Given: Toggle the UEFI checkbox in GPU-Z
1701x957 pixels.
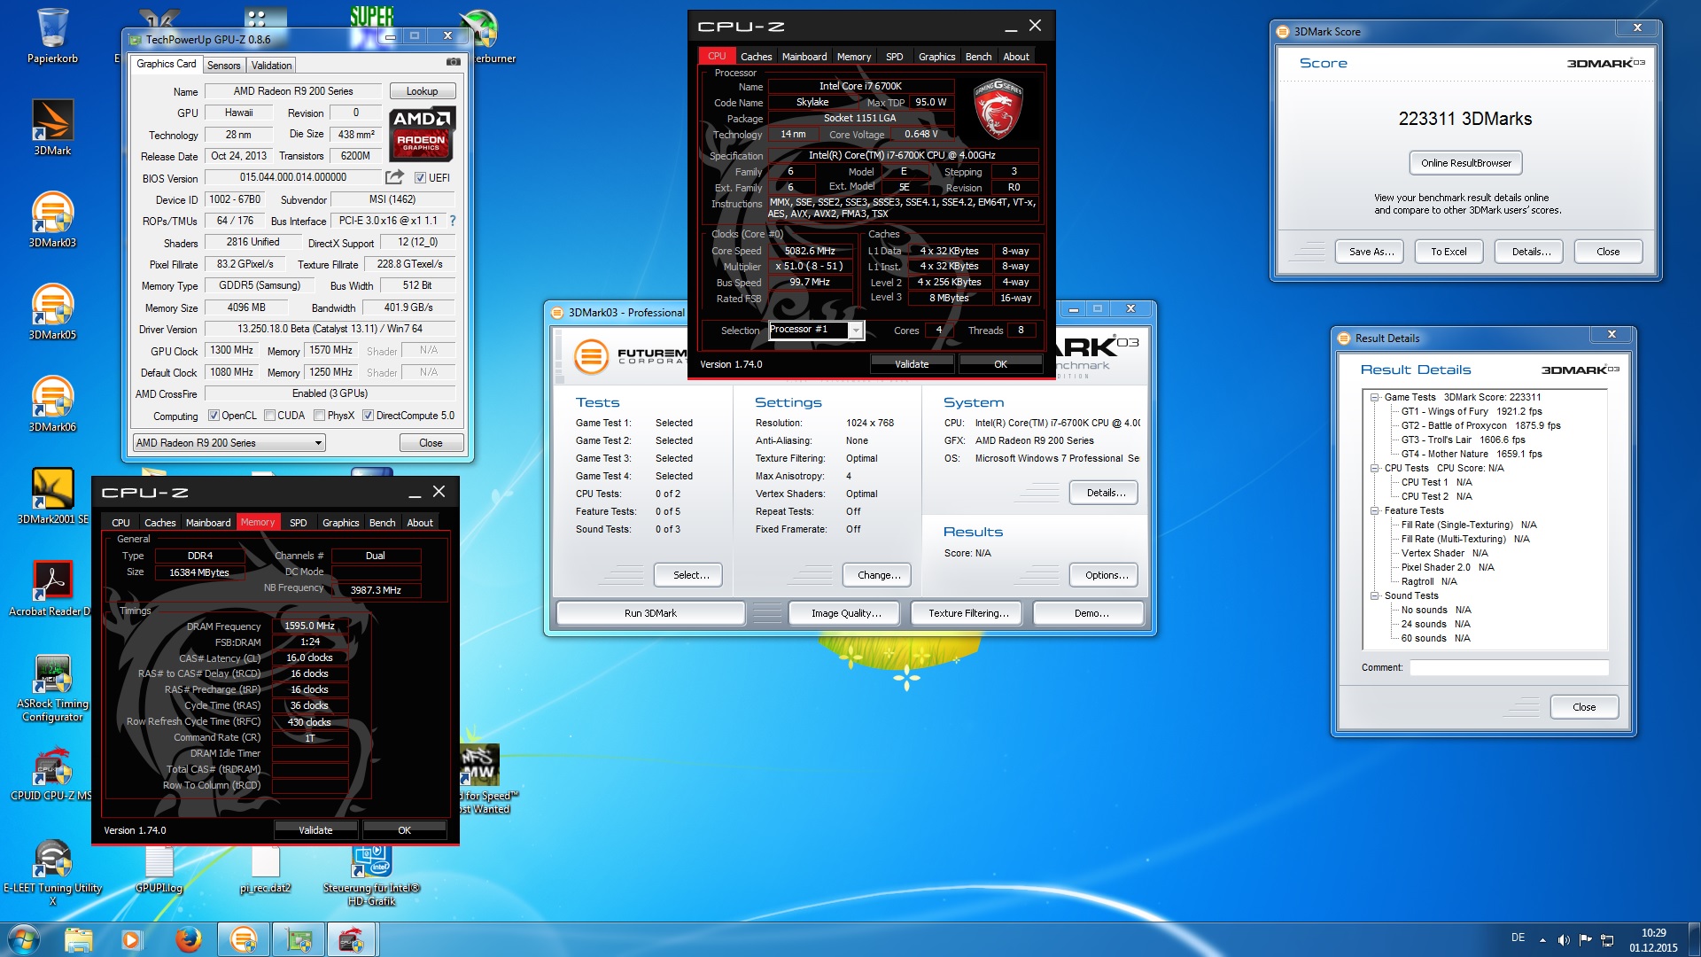Looking at the screenshot, I should click(x=420, y=178).
